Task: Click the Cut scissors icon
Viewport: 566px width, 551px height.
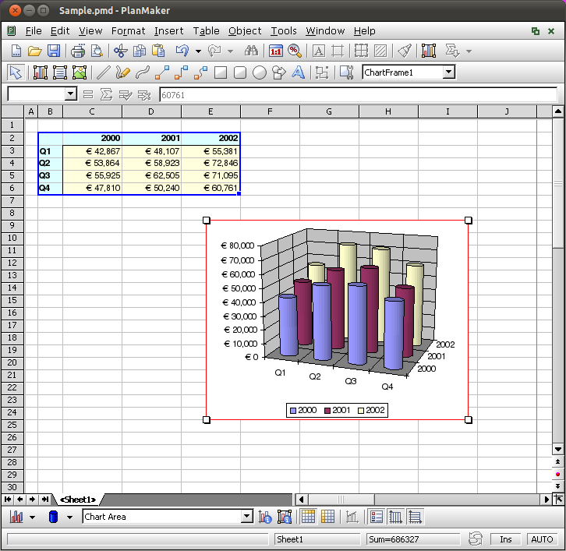Action: (x=120, y=51)
